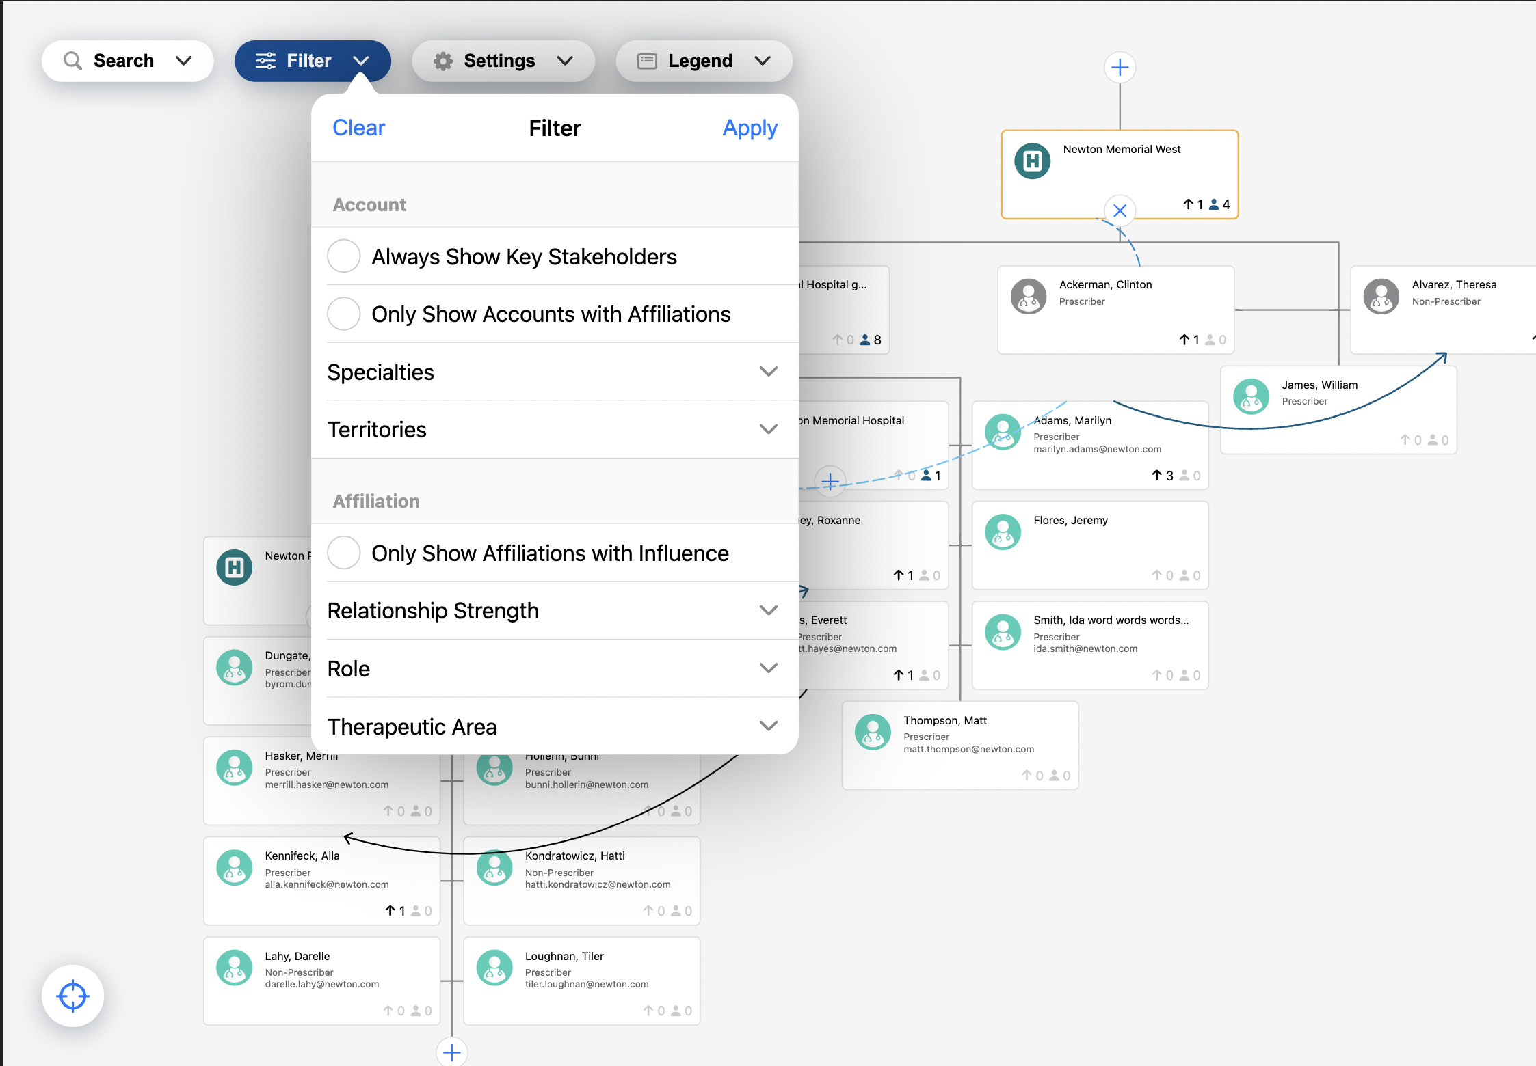1536x1066 pixels.
Task: Click the blue X on Newton Memorial West card
Action: pos(1120,210)
